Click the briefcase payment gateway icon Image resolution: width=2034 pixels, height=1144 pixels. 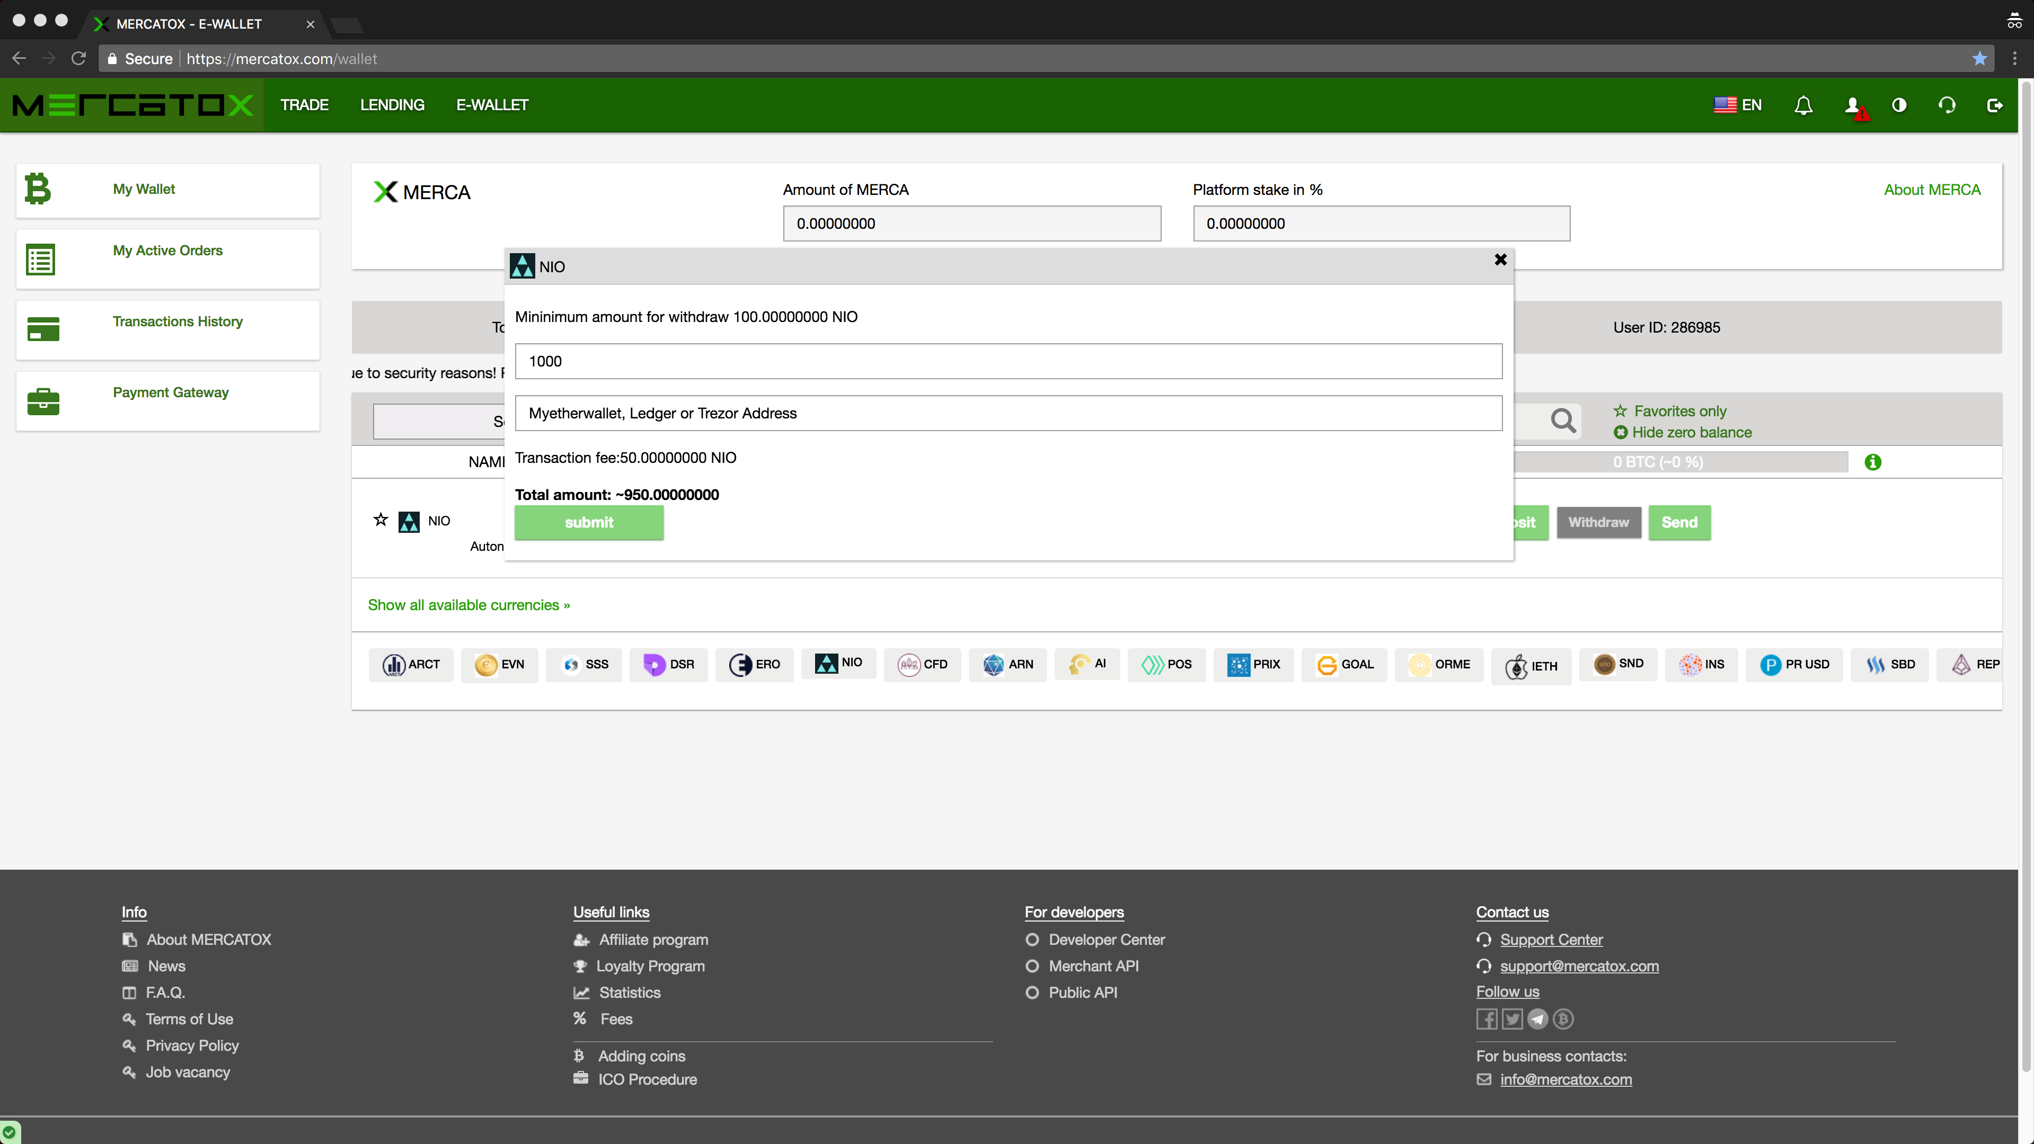(x=43, y=401)
